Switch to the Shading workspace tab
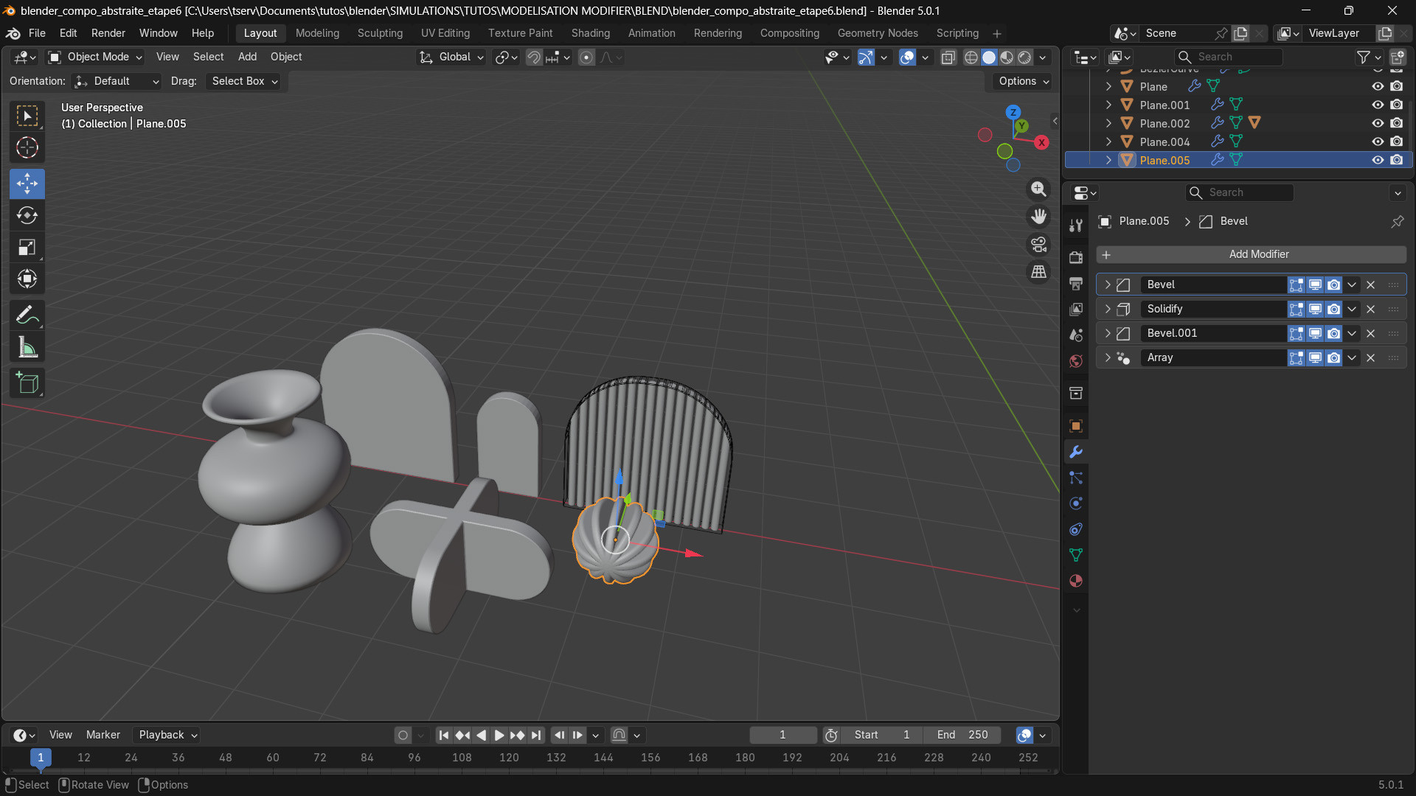Image resolution: width=1416 pixels, height=796 pixels. (590, 33)
